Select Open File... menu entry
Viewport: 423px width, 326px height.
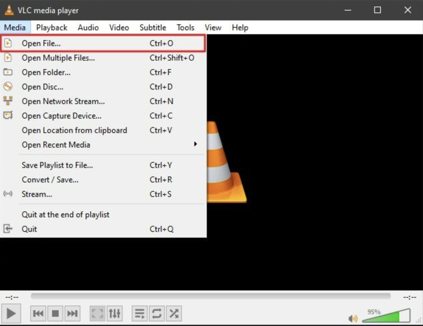click(103, 43)
